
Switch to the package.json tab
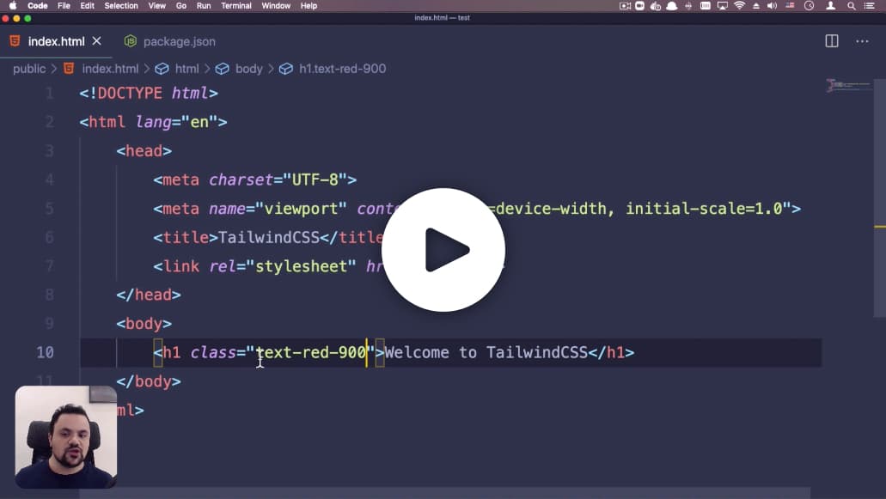pos(170,41)
